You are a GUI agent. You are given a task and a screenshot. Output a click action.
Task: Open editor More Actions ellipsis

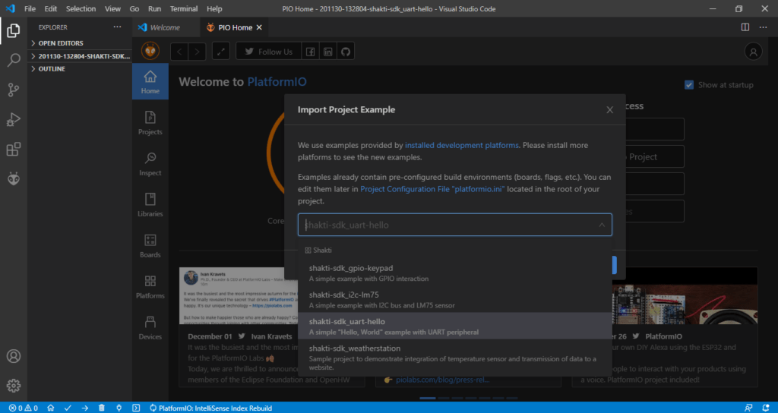pyautogui.click(x=763, y=27)
